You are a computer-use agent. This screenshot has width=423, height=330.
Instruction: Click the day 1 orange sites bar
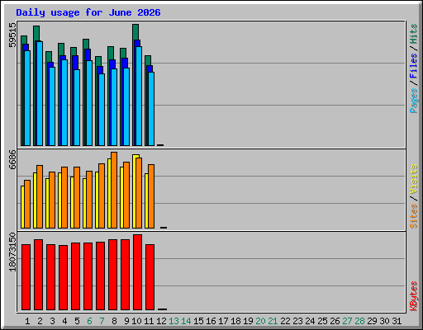point(27,204)
